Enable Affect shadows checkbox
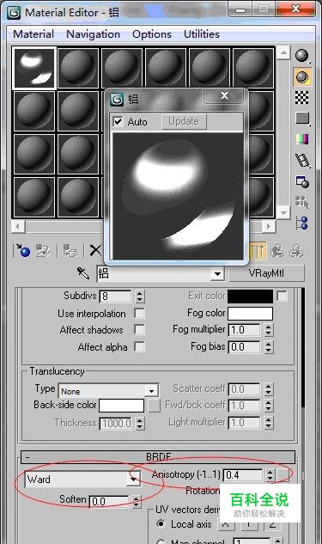 pos(139,330)
